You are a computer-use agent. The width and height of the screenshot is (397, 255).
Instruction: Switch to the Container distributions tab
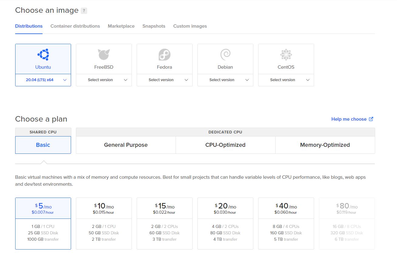click(75, 26)
